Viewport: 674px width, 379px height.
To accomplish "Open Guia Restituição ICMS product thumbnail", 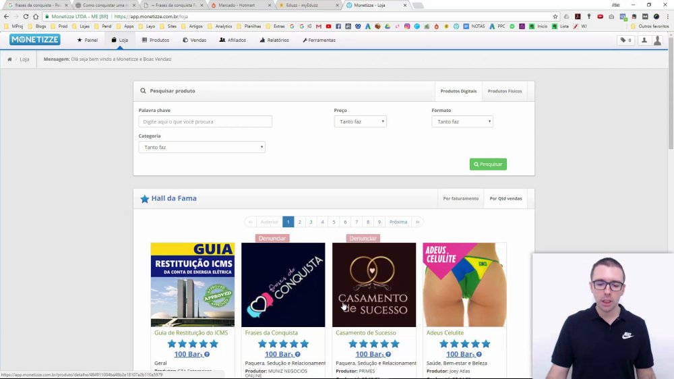I will click(193, 285).
